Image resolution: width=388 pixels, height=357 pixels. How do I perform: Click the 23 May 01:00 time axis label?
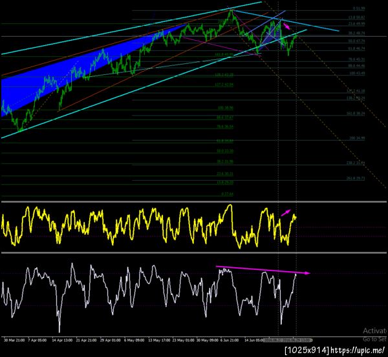click(184, 340)
